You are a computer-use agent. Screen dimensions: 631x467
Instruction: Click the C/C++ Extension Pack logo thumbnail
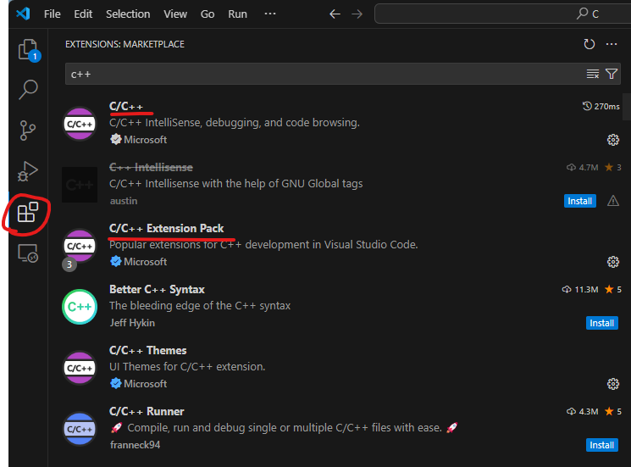[x=80, y=246]
